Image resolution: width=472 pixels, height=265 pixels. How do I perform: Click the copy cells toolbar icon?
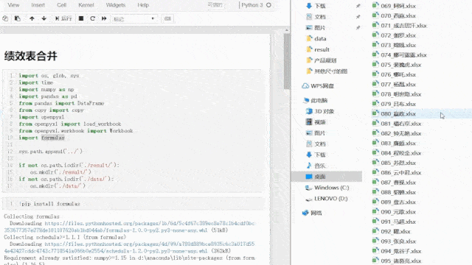click(x=5, y=18)
